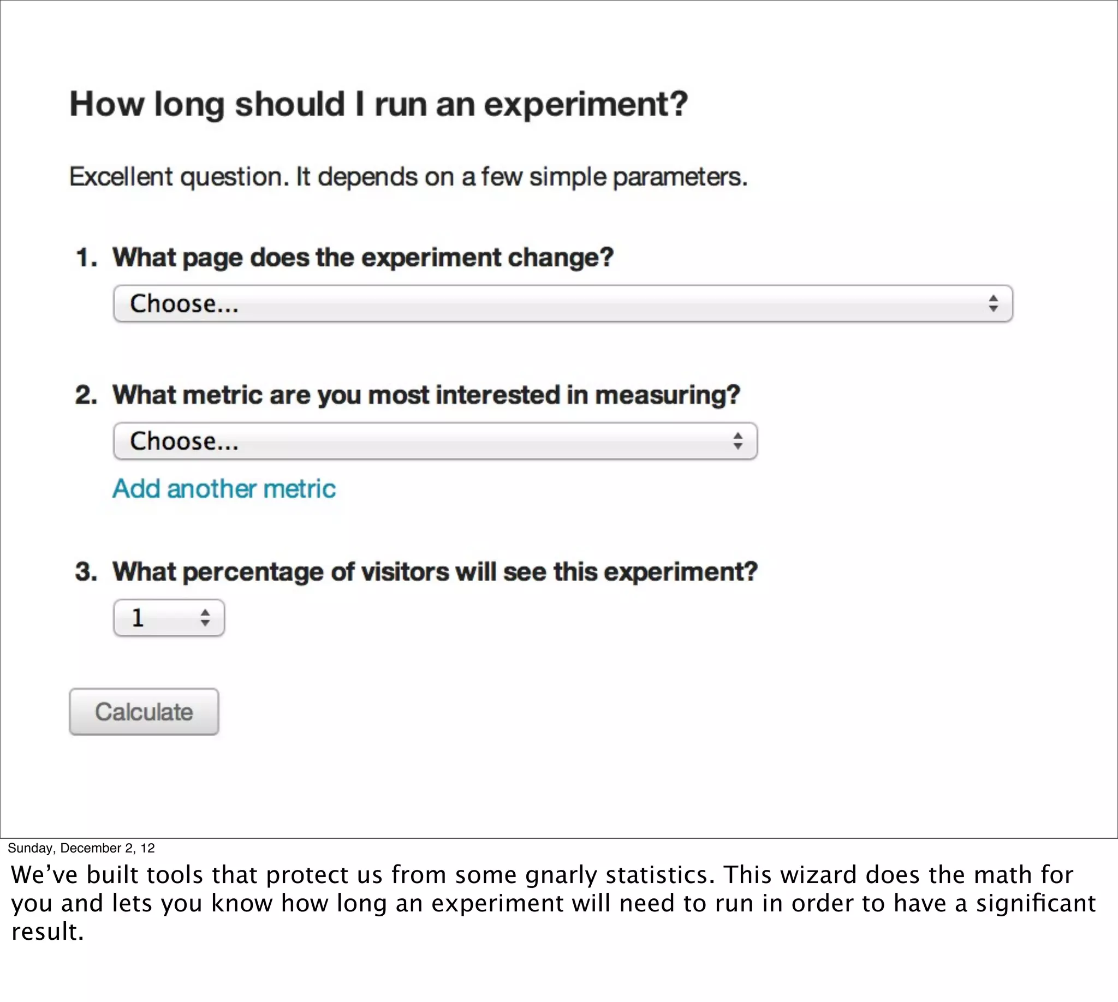This screenshot has height=1002, width=1118.
Task: Click the 'What page does the experiment change?' label
Action: [363, 258]
